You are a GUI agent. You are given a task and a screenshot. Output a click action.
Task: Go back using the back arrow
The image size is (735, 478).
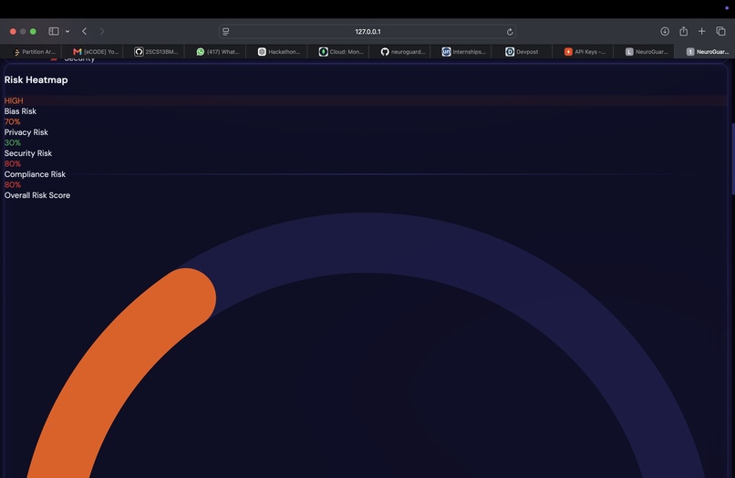[85, 31]
